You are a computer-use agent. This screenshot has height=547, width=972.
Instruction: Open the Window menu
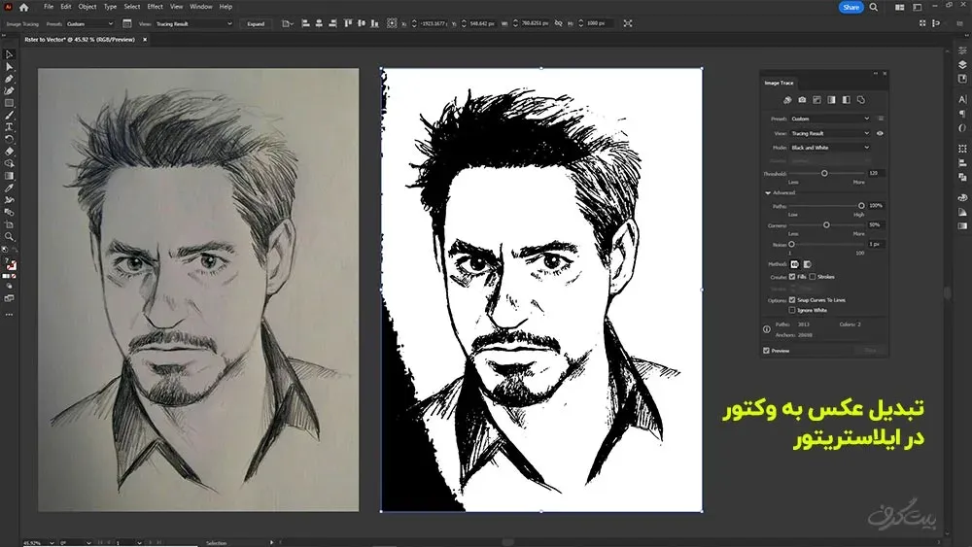click(x=201, y=7)
